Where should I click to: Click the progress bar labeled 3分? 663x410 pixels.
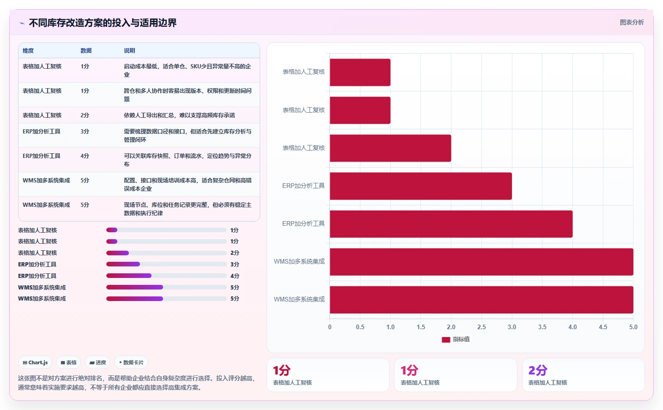[x=166, y=264]
